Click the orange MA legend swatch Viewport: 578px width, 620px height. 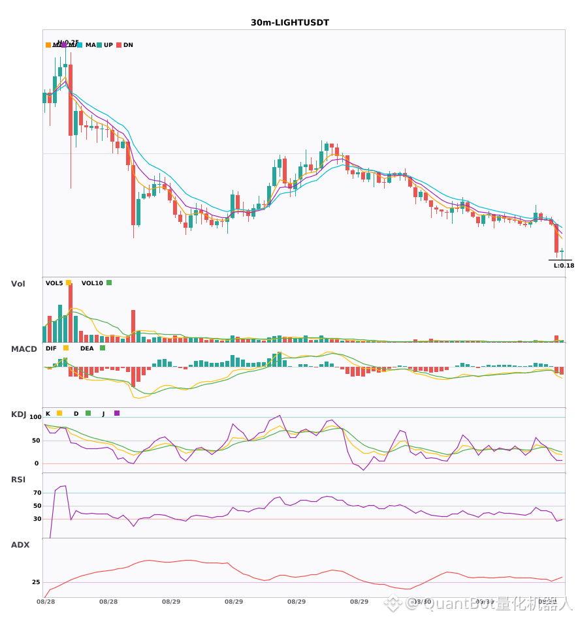(48, 45)
